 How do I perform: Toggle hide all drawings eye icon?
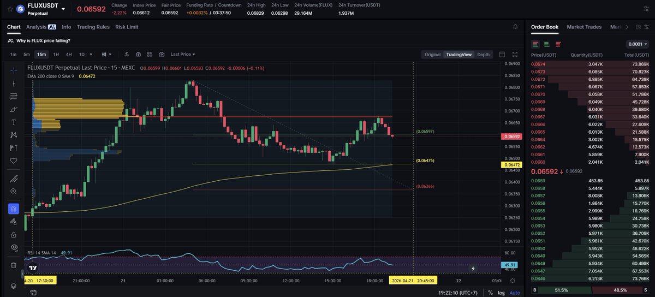pyautogui.click(x=14, y=247)
